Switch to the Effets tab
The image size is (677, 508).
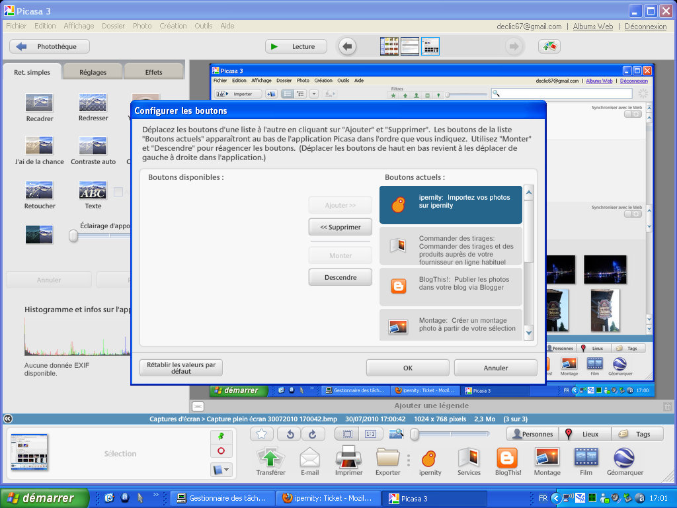pyautogui.click(x=153, y=71)
